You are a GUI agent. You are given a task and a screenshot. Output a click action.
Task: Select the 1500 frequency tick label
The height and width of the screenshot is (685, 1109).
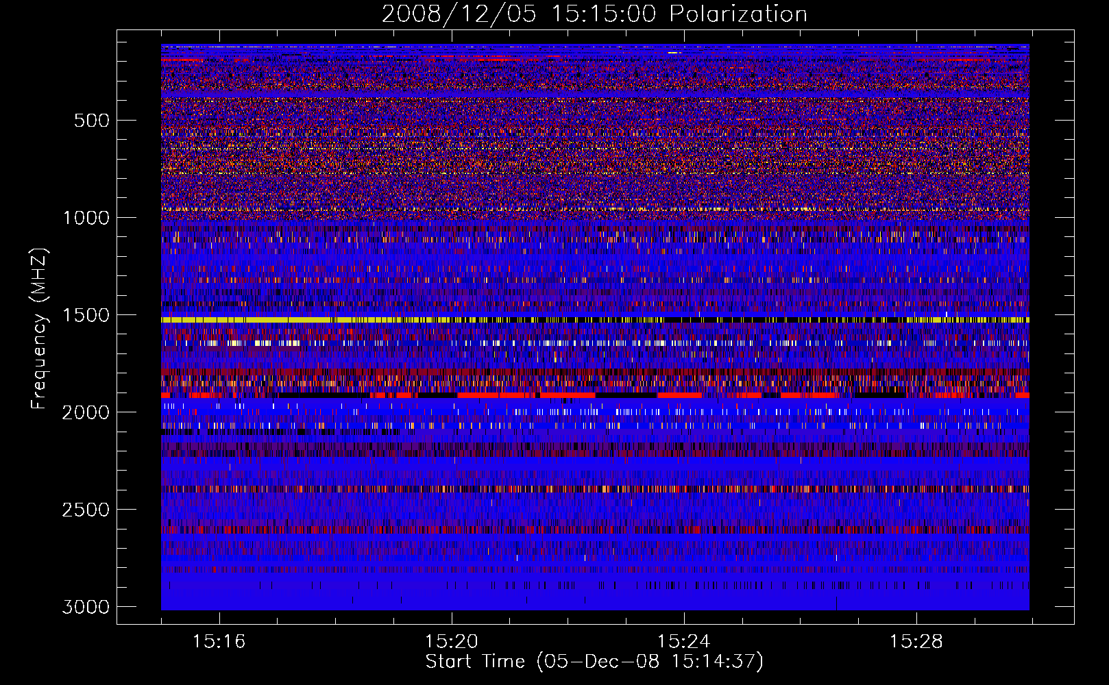click(x=86, y=315)
